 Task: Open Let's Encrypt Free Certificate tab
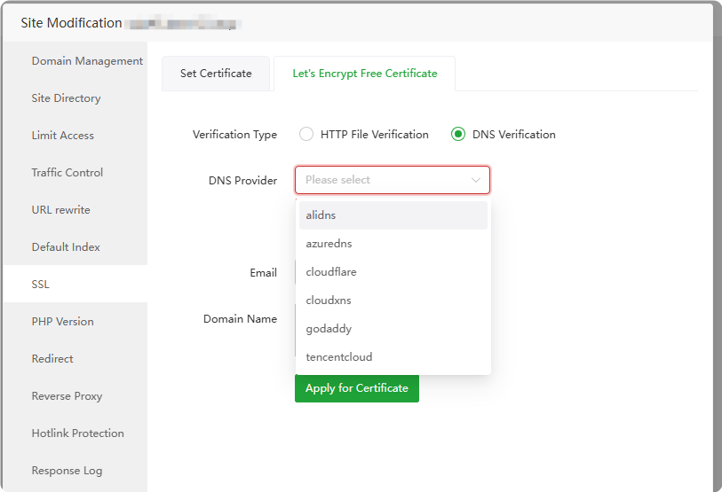pos(365,74)
